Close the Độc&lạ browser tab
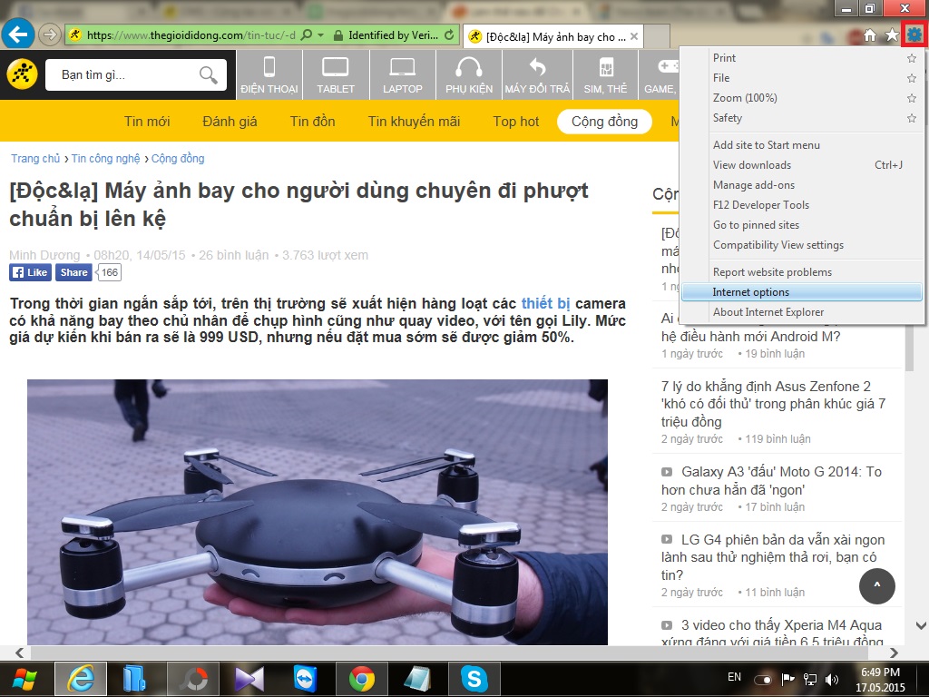 click(634, 36)
